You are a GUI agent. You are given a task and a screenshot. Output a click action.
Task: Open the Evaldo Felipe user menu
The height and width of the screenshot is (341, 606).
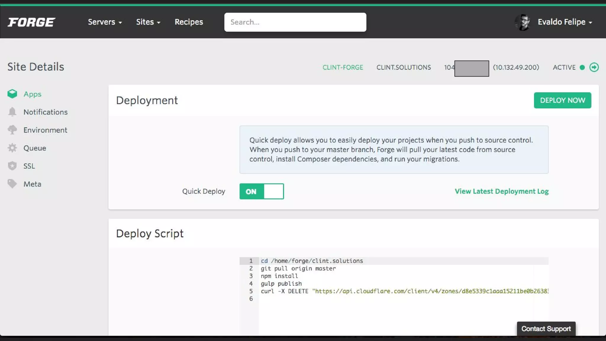(x=565, y=22)
